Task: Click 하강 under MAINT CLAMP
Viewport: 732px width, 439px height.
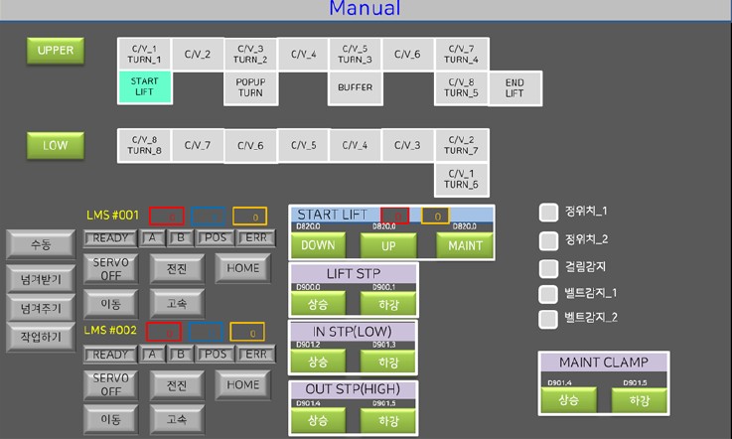Action: pyautogui.click(x=639, y=400)
